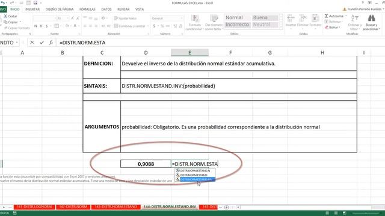
Task: Increase font size with the larger A icon
Action: pyautogui.click(x=72, y=19)
